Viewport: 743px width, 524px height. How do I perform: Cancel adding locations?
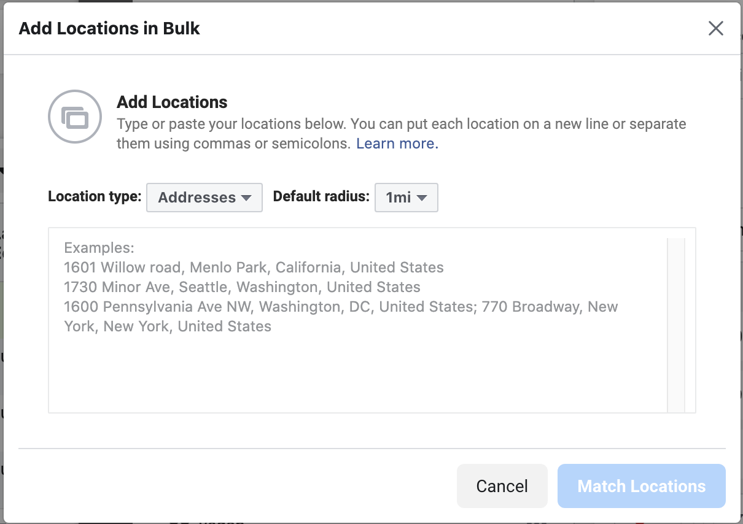pos(502,486)
